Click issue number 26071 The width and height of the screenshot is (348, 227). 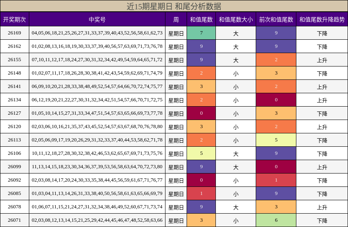(x=14, y=221)
